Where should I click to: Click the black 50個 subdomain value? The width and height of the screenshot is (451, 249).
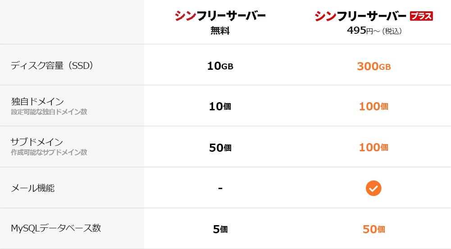220,148
